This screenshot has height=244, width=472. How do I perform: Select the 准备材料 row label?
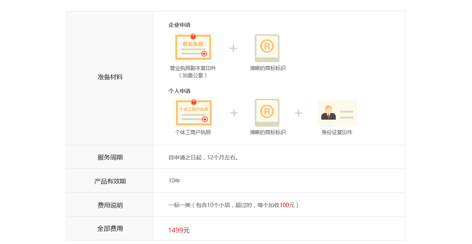click(x=110, y=77)
